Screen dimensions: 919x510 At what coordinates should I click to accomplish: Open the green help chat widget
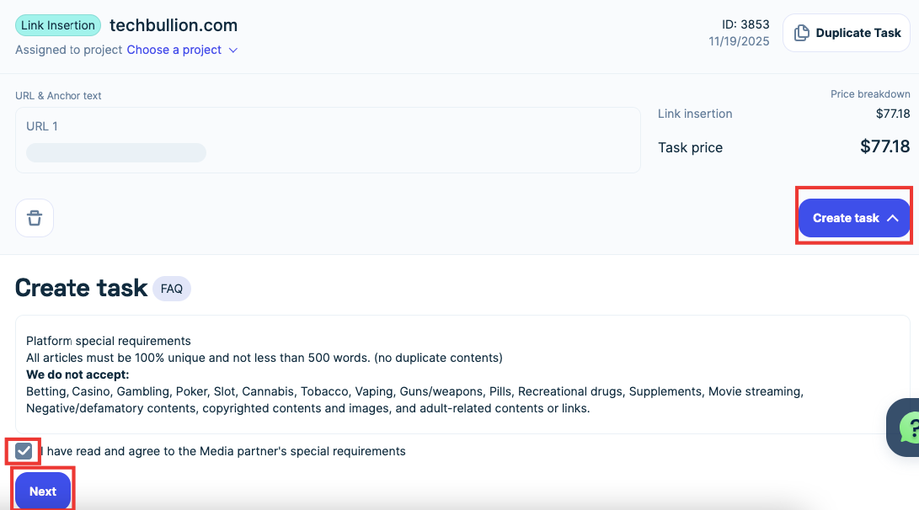tap(908, 427)
